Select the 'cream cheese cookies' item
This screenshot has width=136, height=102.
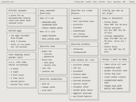click(x=115, y=77)
